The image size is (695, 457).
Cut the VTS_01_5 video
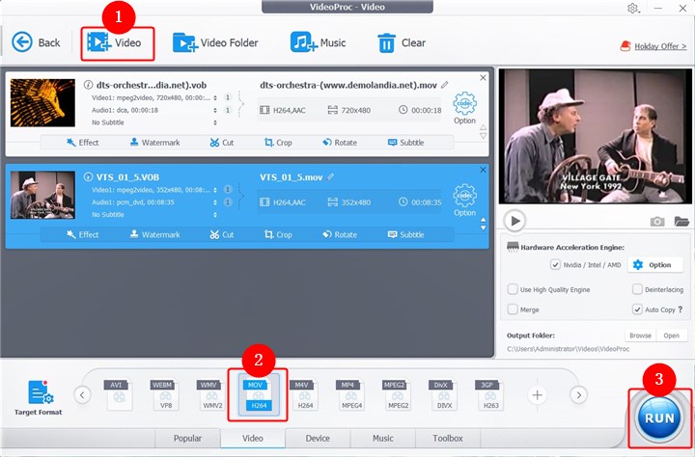[x=222, y=234]
